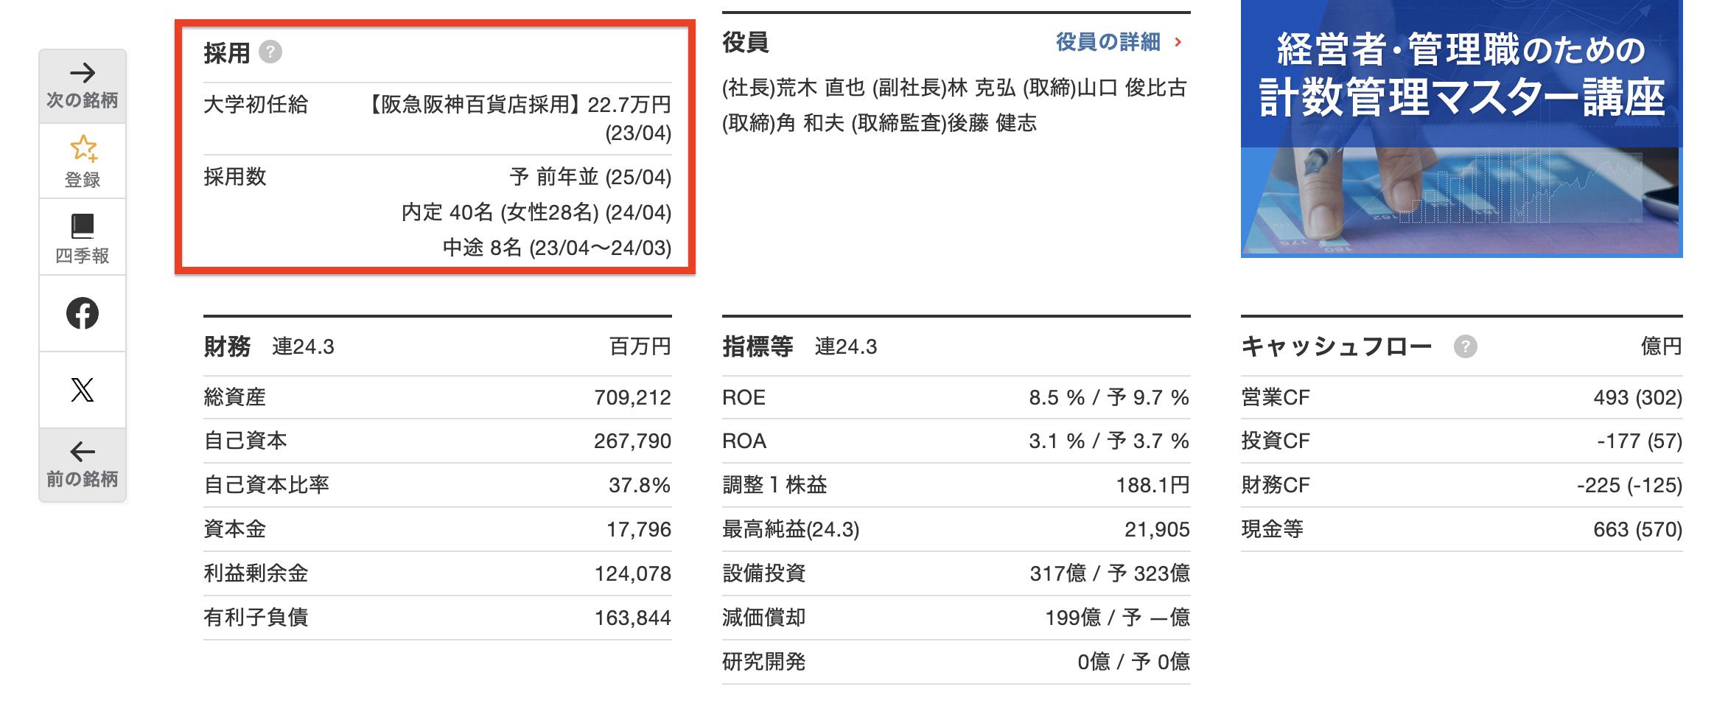Select the 有利子負債 value 163,844
Image resolution: width=1714 pixels, height=709 pixels.
632,618
